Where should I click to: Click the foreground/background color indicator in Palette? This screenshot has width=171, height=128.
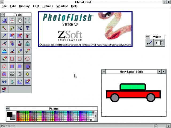(x=11, y=116)
